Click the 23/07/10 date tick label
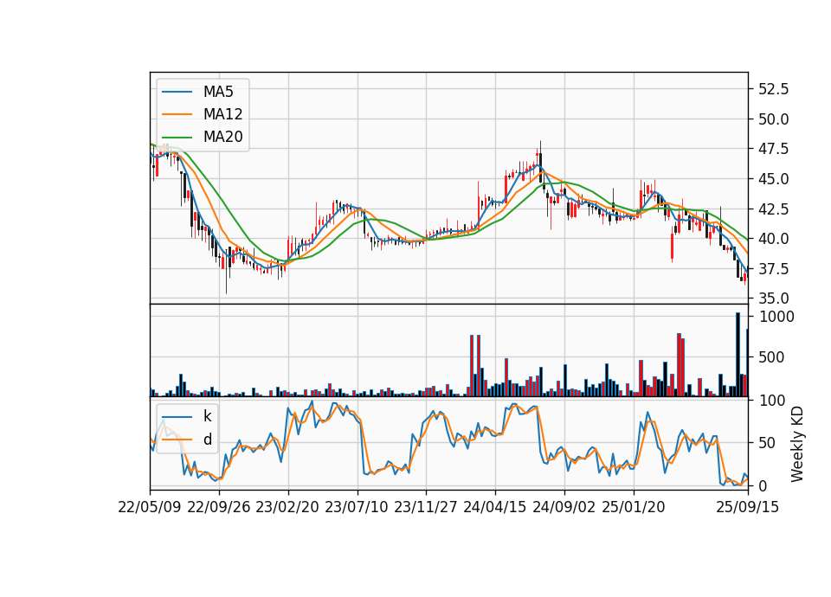This screenshot has height=597, width=831. 357,507
